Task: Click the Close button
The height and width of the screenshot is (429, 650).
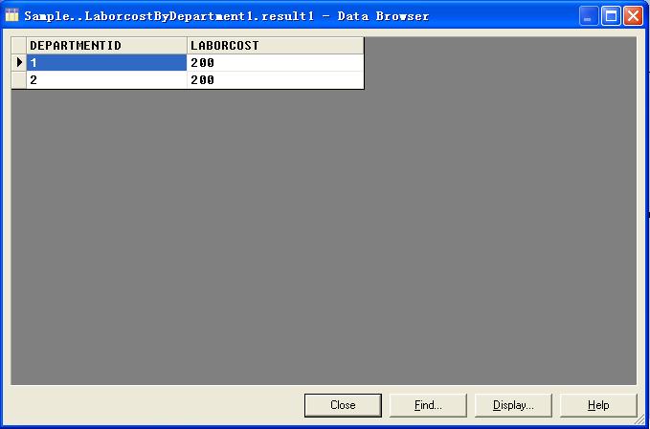Action: click(x=343, y=405)
